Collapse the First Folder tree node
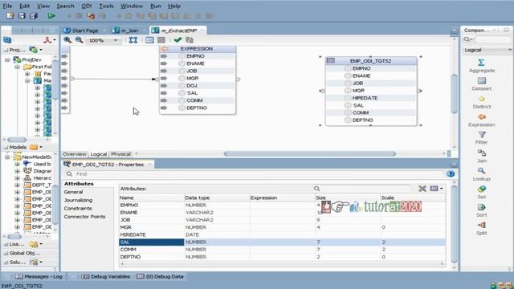The height and width of the screenshot is (289, 514). tap(18, 67)
